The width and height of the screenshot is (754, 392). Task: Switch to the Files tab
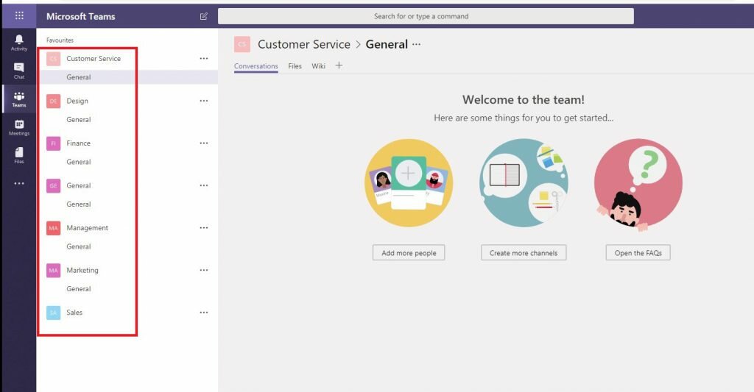point(295,66)
